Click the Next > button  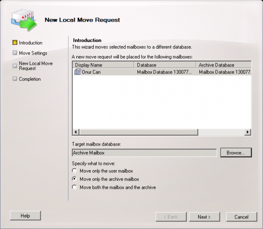tap(204, 217)
